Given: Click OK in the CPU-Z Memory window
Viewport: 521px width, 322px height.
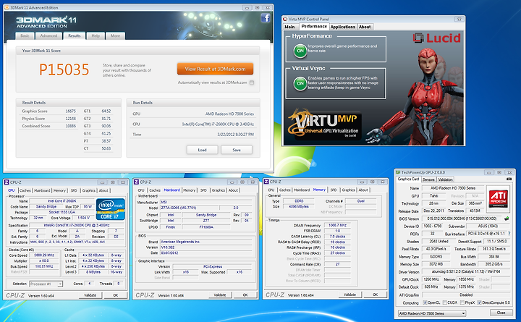Looking at the screenshot, I should point(375,295).
